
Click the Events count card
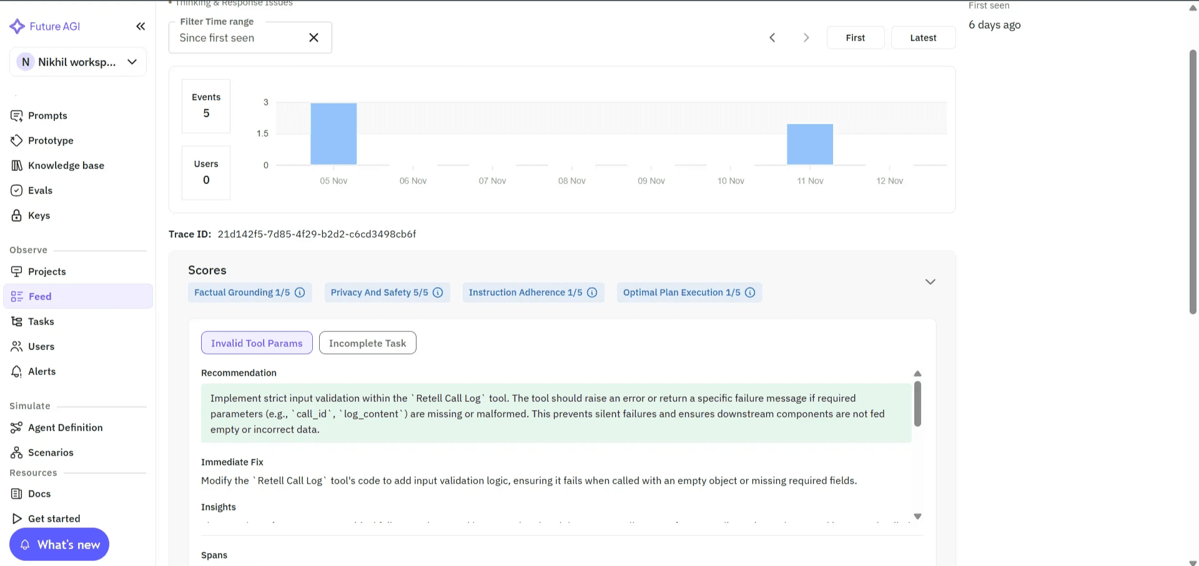click(206, 106)
